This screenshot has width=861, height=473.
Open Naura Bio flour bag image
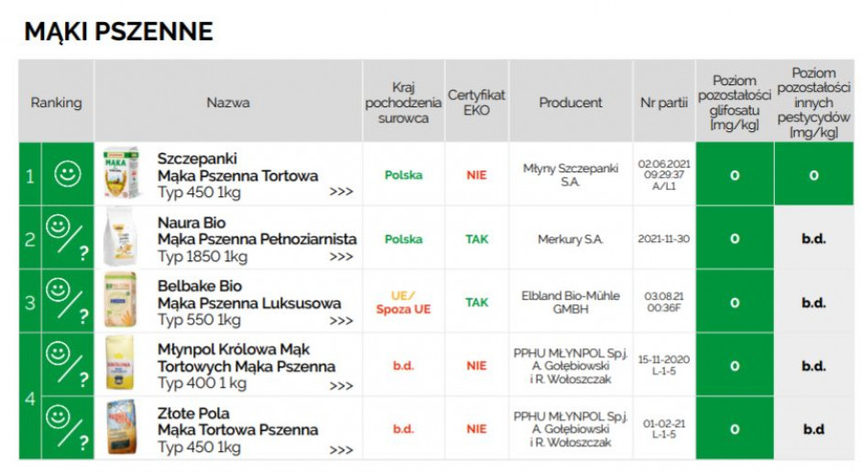[120, 236]
